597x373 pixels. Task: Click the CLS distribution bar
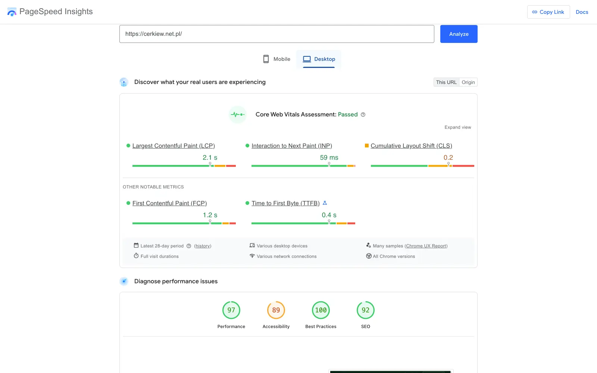click(x=422, y=166)
